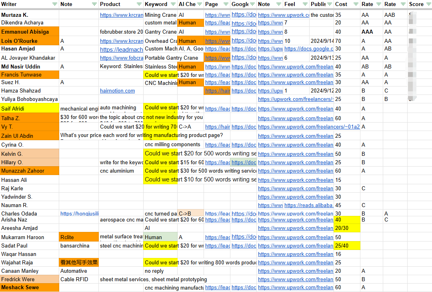
Task: Open hongjusili link in Charles Odada row
Action: click(x=79, y=213)
